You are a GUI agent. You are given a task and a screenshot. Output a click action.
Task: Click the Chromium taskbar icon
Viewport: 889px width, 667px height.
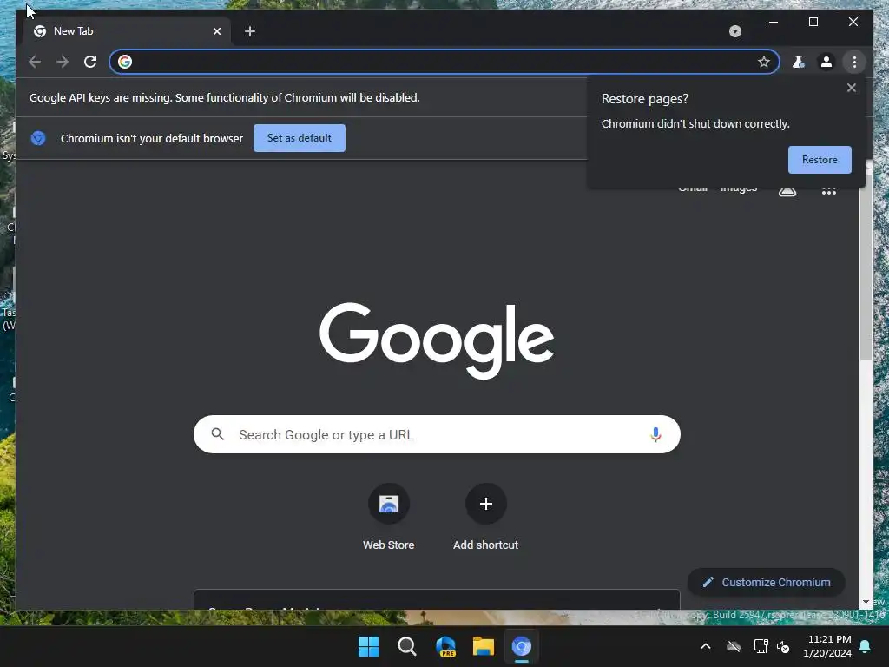point(522,646)
